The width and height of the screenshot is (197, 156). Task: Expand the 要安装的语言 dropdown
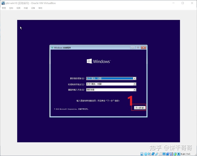point(134,78)
